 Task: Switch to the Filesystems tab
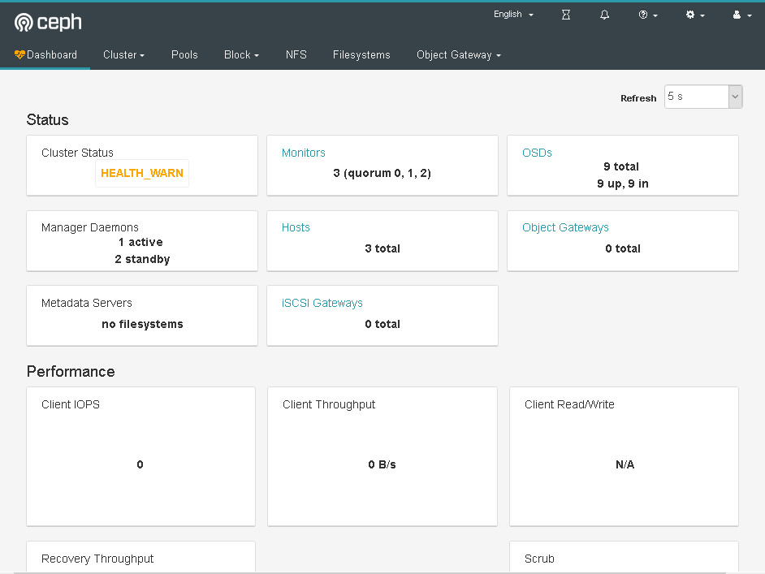[361, 54]
